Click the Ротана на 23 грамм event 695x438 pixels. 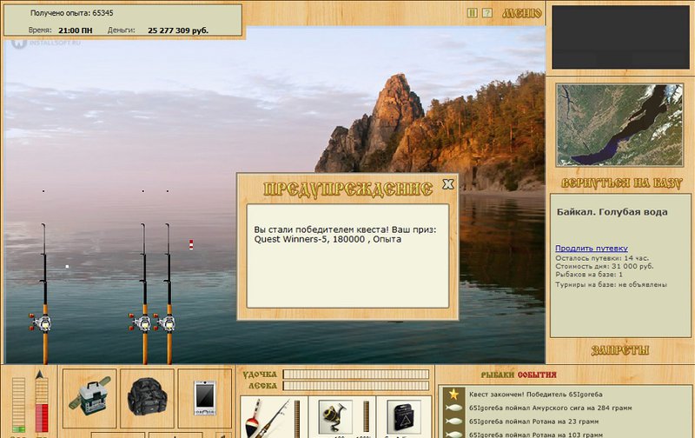click(533, 421)
